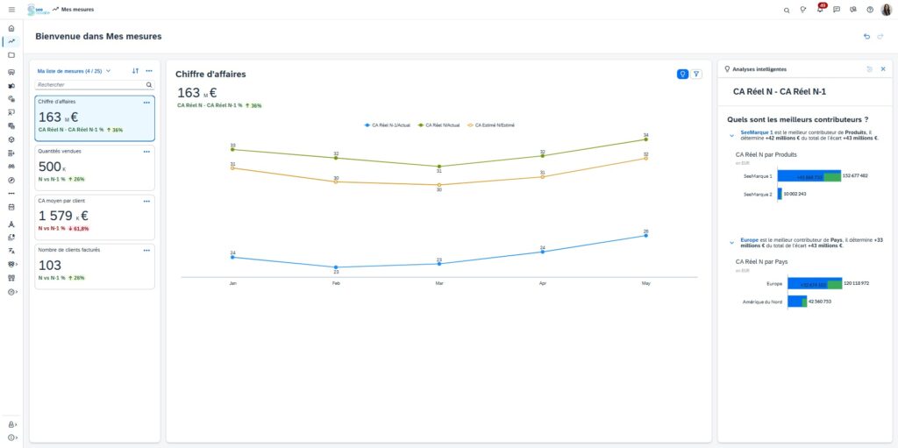
Task: Open notifications bell with red badge
Action: [x=820, y=10]
